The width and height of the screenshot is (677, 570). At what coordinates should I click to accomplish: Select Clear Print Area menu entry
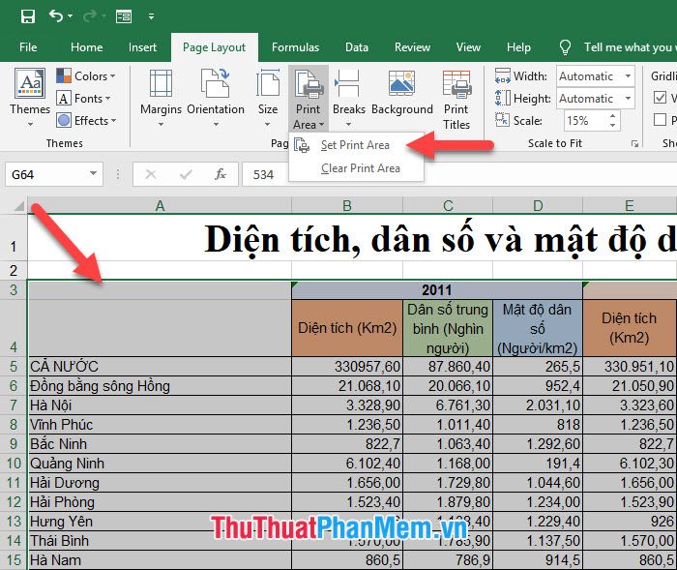360,168
